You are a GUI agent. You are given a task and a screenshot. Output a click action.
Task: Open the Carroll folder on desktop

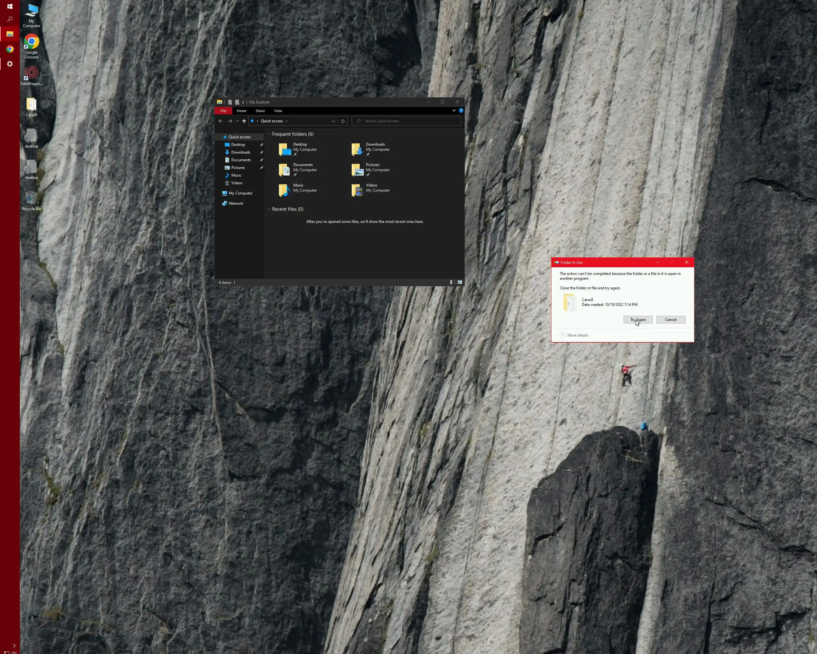(x=32, y=107)
